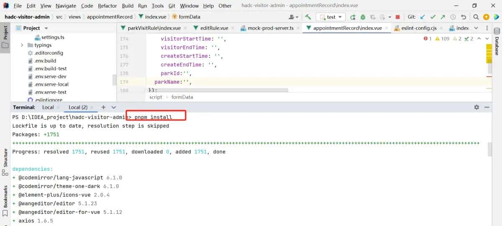Click the Git Push arrow icon
Viewport: 502px width, 226px height.
pyautogui.click(x=443, y=17)
